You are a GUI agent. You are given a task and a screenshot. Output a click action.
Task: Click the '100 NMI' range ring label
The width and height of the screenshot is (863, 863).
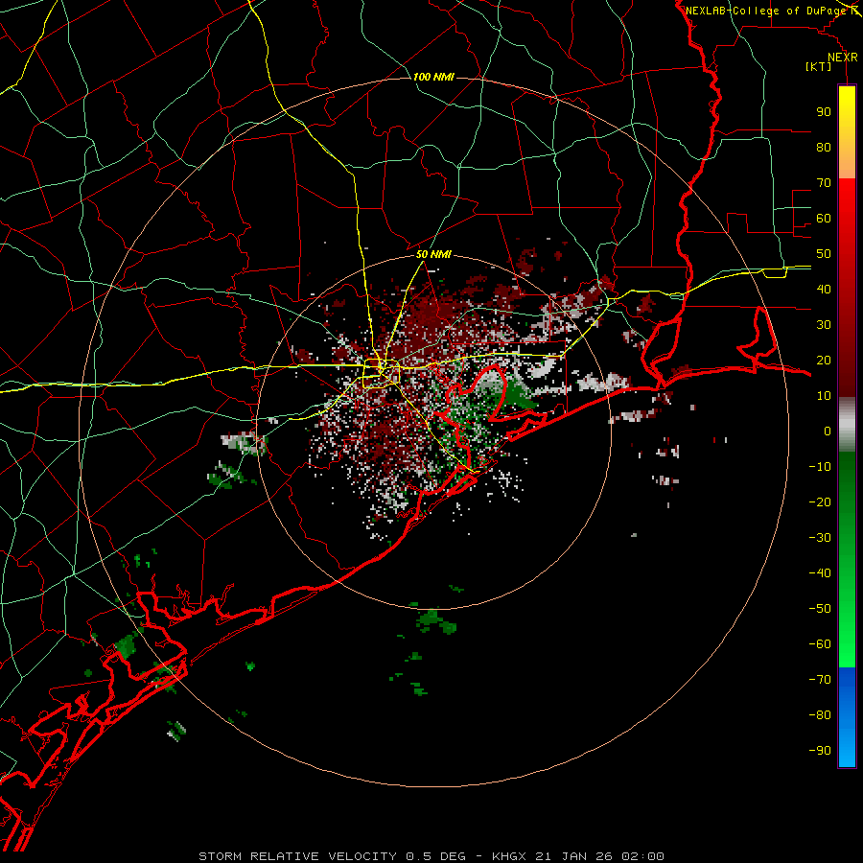pos(433,77)
